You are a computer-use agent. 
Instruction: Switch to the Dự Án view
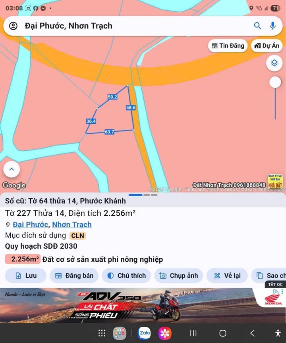click(267, 46)
